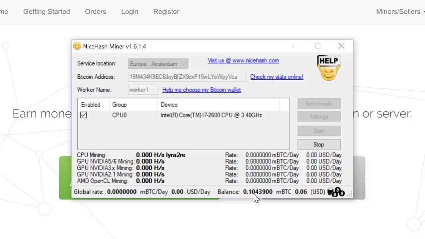
Task: Click the Settings button
Action: 319,117
